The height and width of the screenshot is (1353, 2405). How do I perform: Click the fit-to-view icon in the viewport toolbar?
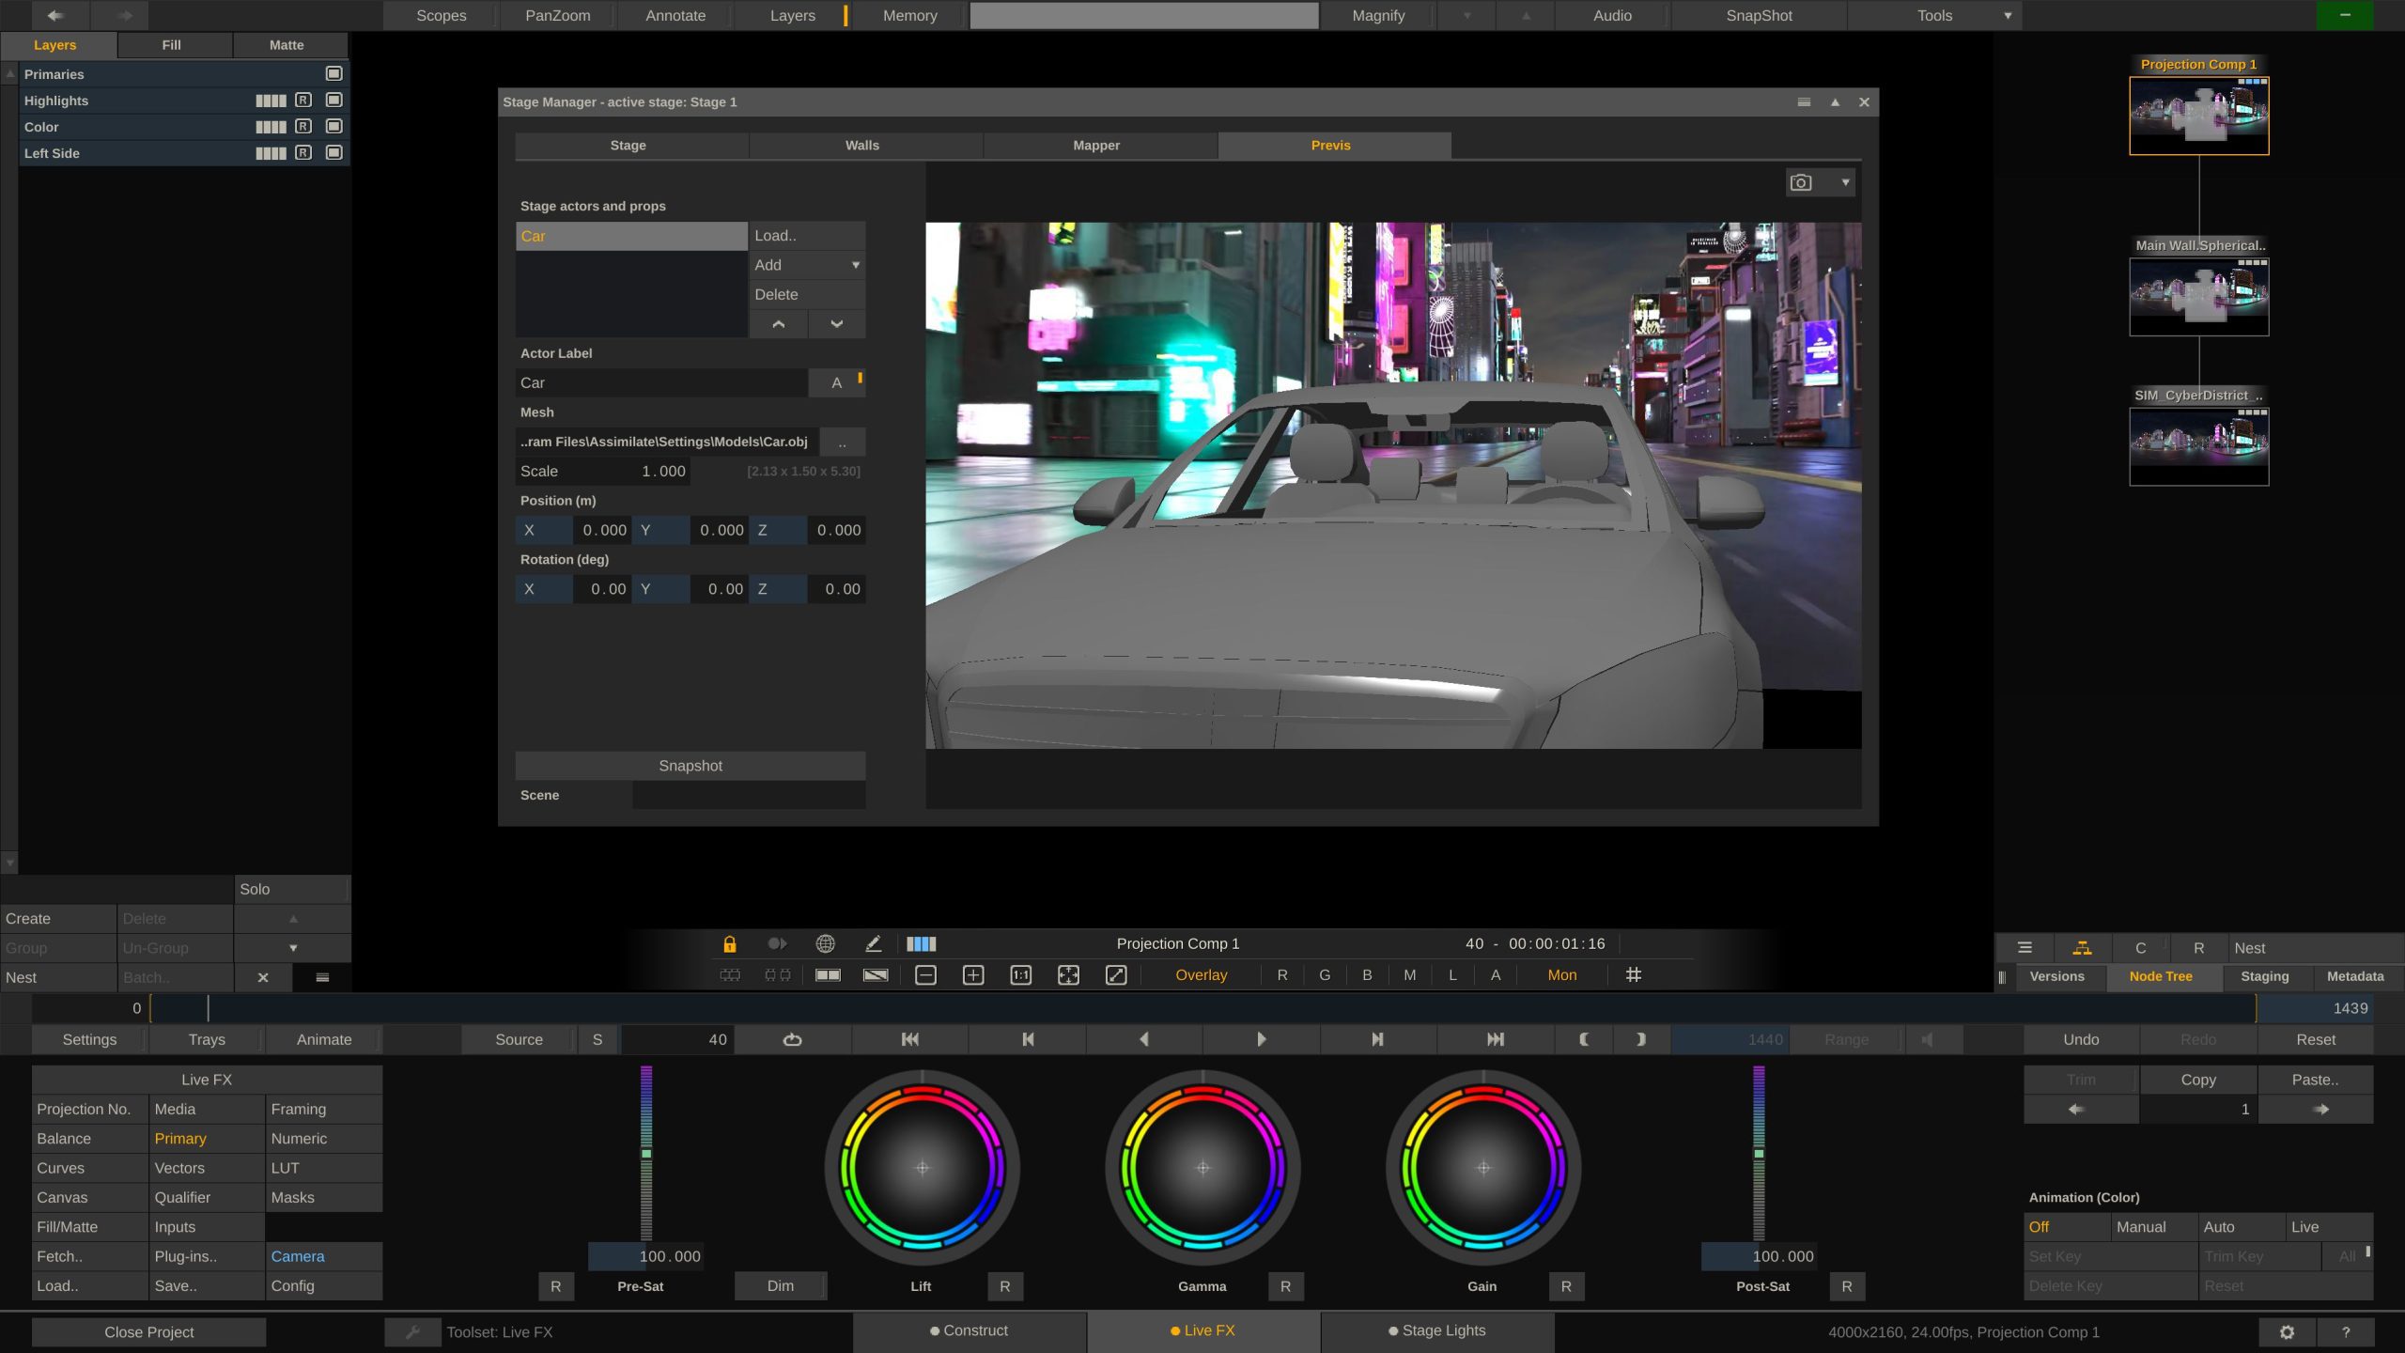click(1069, 974)
